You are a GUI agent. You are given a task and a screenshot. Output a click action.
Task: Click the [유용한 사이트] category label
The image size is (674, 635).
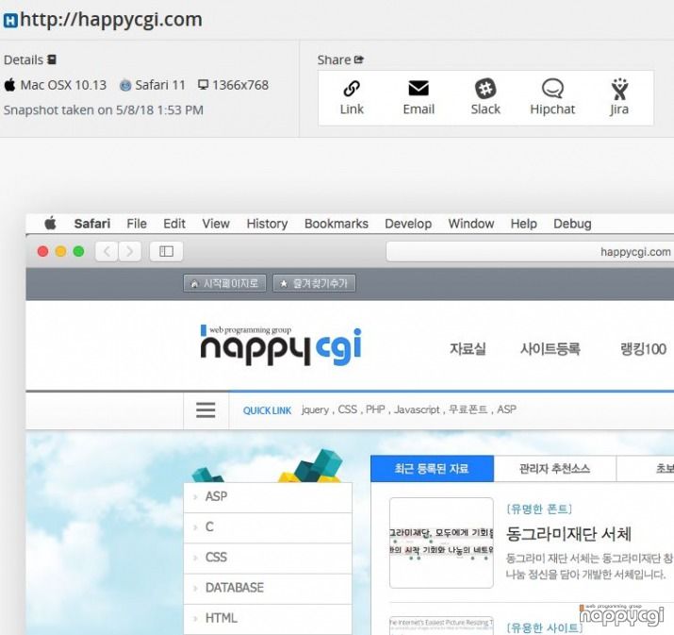(x=544, y=628)
